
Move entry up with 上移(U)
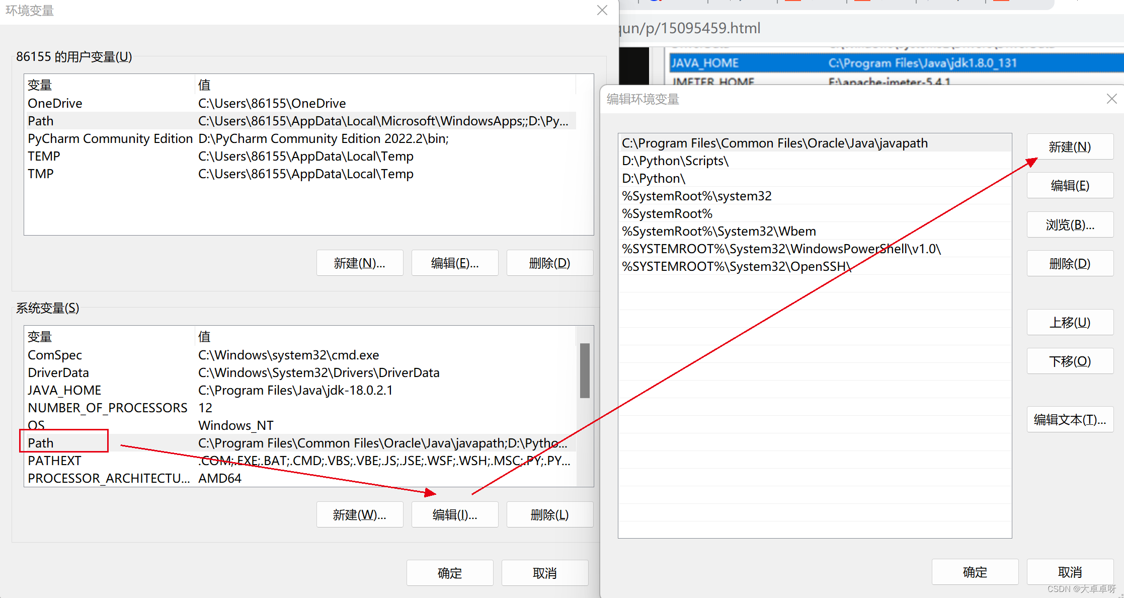pyautogui.click(x=1070, y=323)
